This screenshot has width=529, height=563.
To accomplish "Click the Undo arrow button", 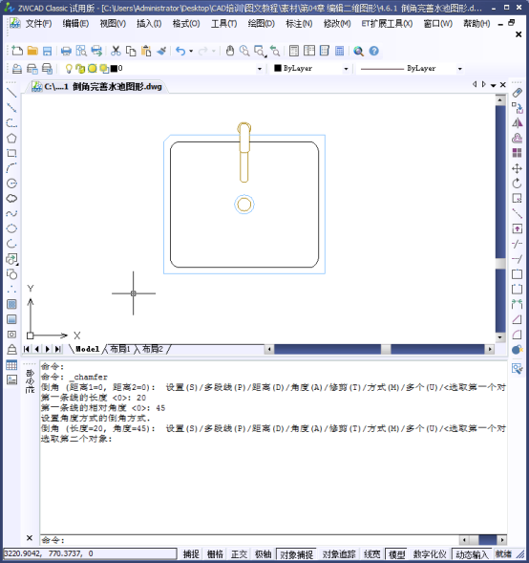I will [x=180, y=51].
